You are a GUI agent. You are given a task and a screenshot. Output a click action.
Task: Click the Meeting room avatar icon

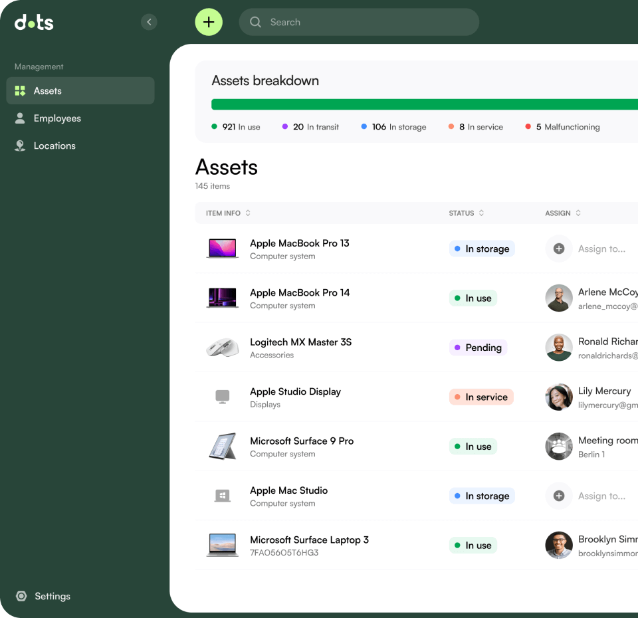[x=559, y=447]
